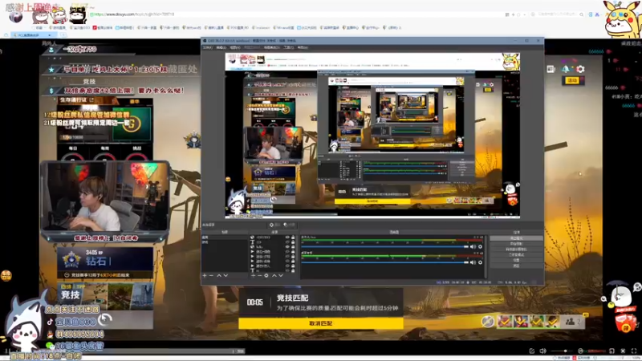
Task: Open 场景集合 menu in OBS
Action: pyautogui.click(x=271, y=47)
